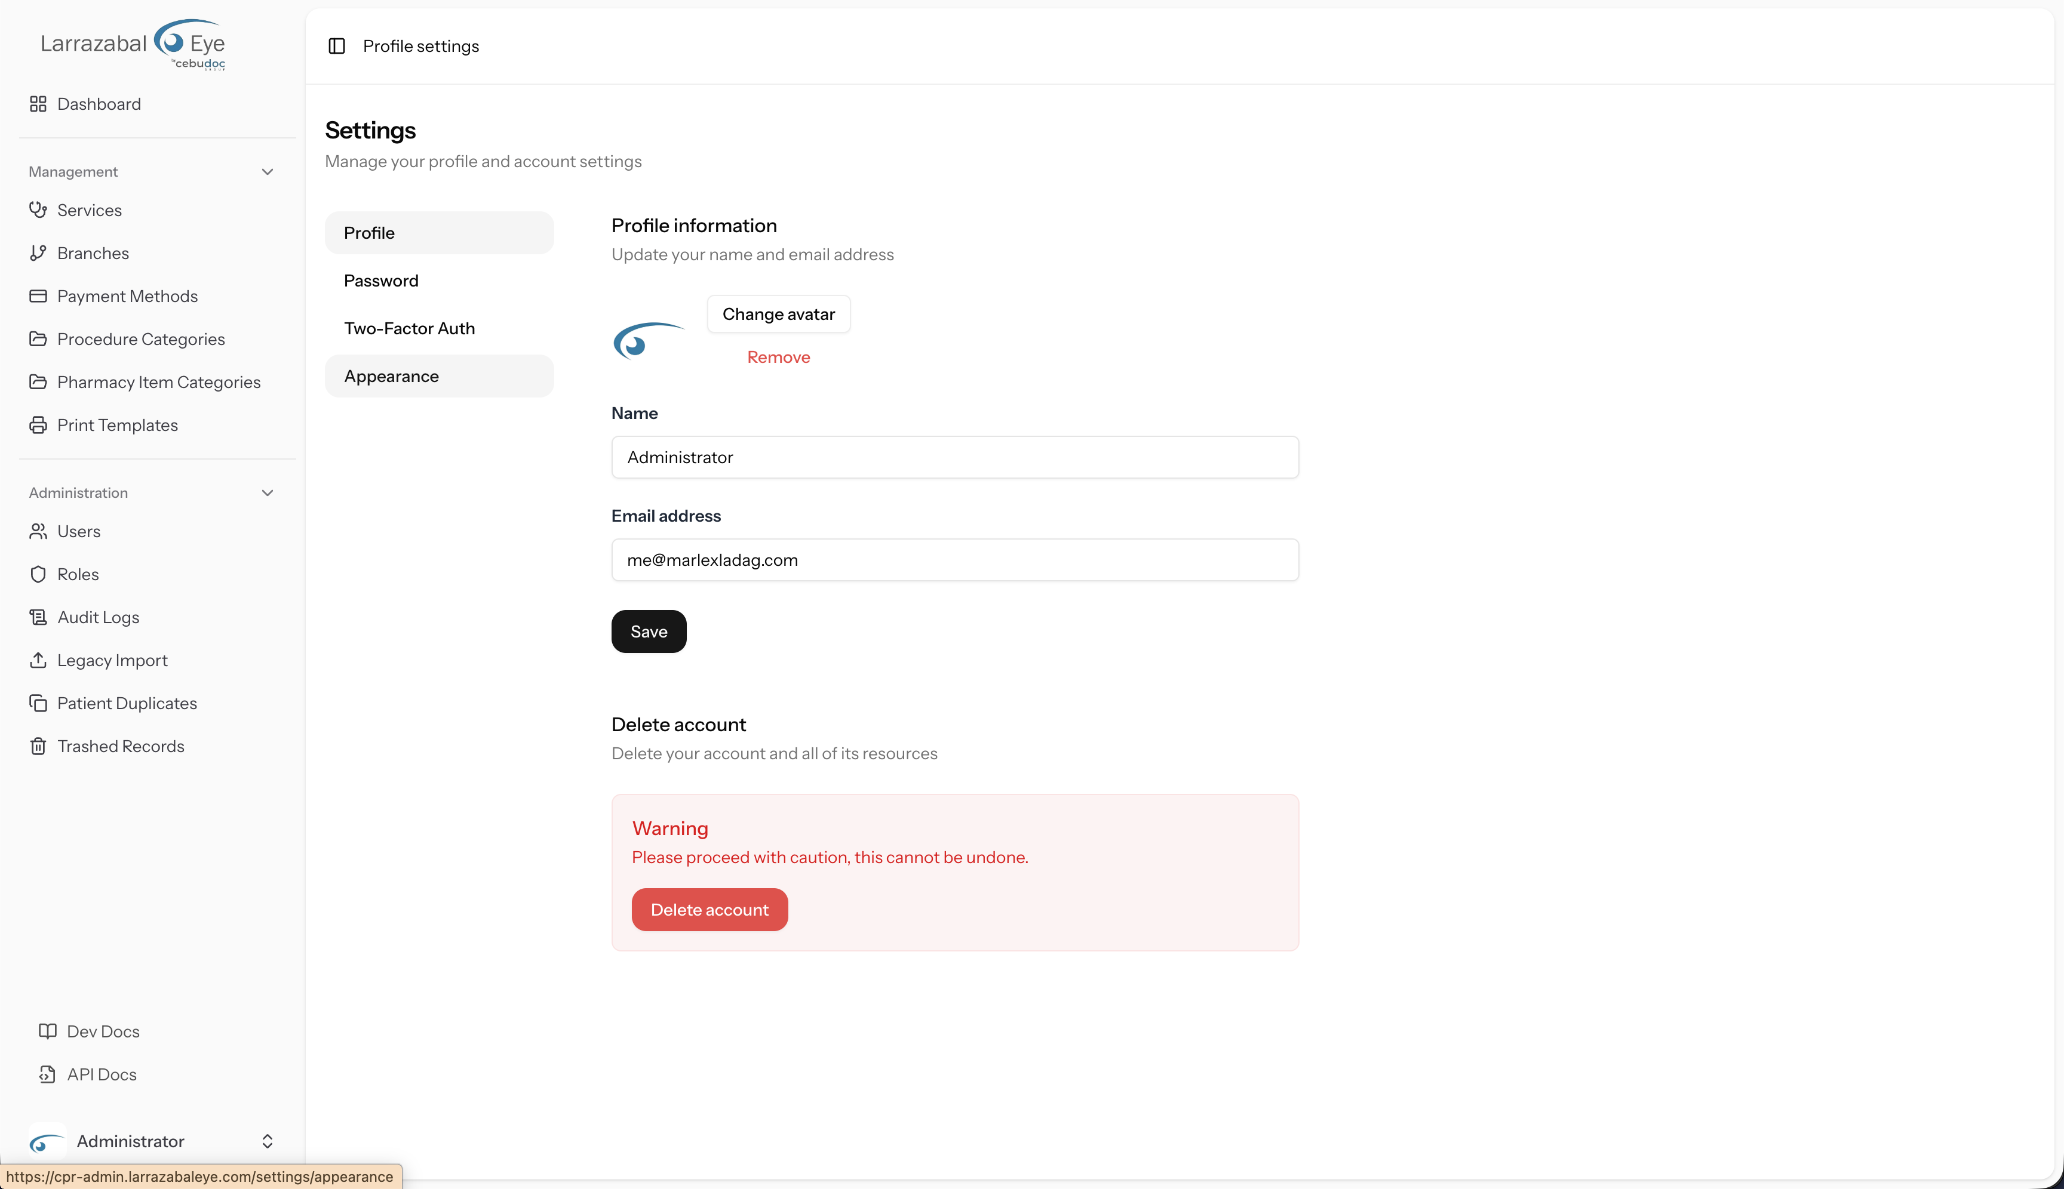Save the profile information
Viewport: 2064px width, 1189px height.
pyautogui.click(x=649, y=632)
